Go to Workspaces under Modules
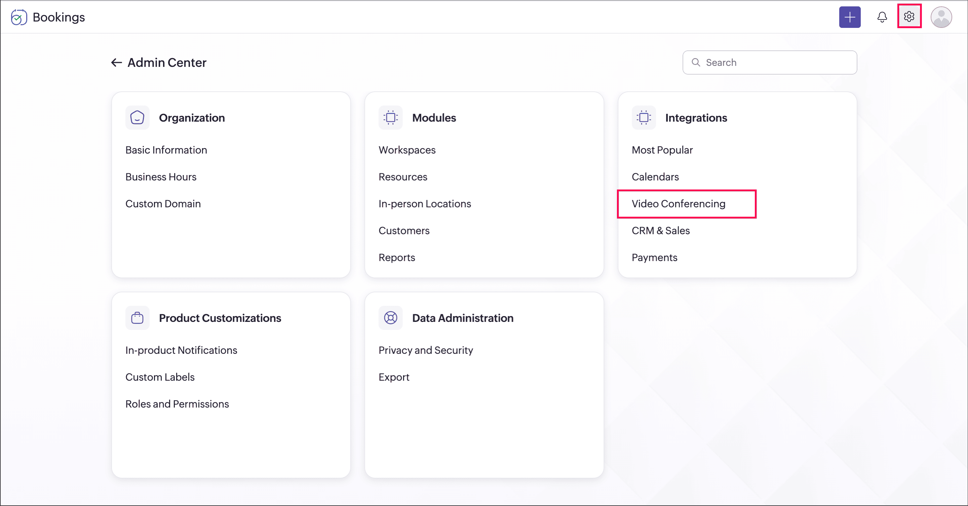968x506 pixels. 407,150
